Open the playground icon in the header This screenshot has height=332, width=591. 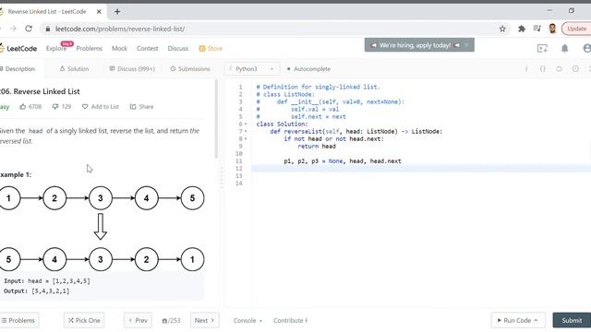coord(542,48)
